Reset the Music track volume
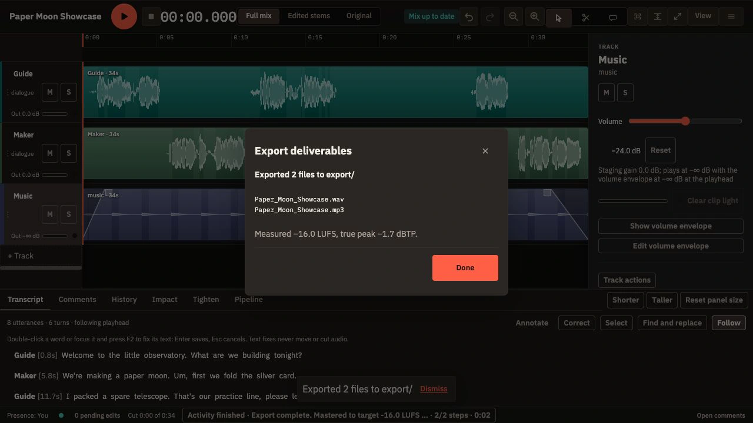Image resolution: width=753 pixels, height=423 pixels. [661, 150]
